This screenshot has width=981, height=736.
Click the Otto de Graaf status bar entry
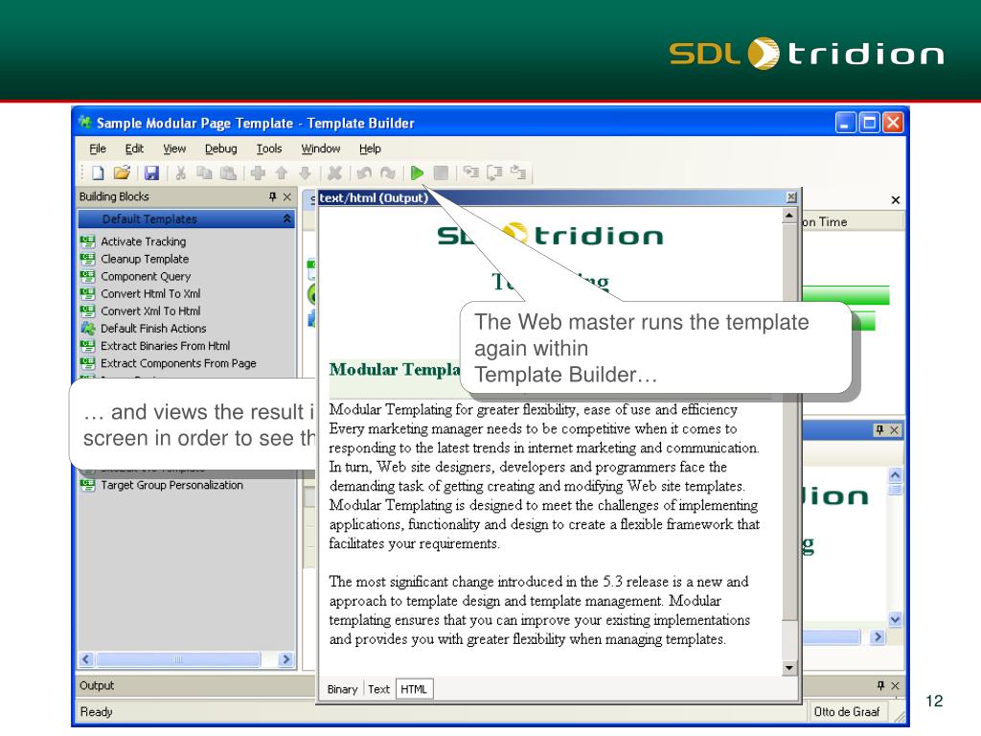coord(847,712)
